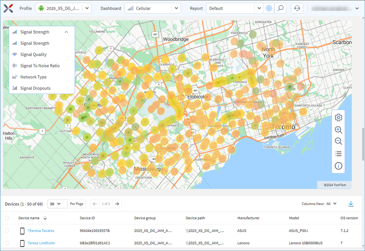The height and width of the screenshot is (251, 365).
Task: Open the support headset icon
Action: (297, 8)
